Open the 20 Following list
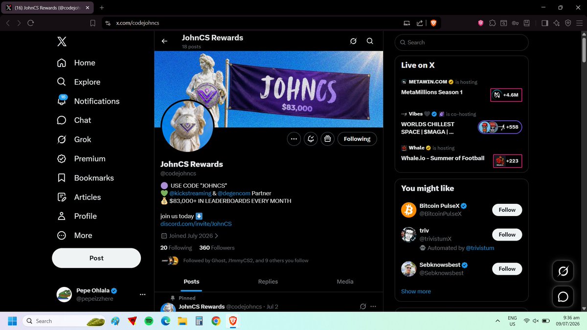 176,248
